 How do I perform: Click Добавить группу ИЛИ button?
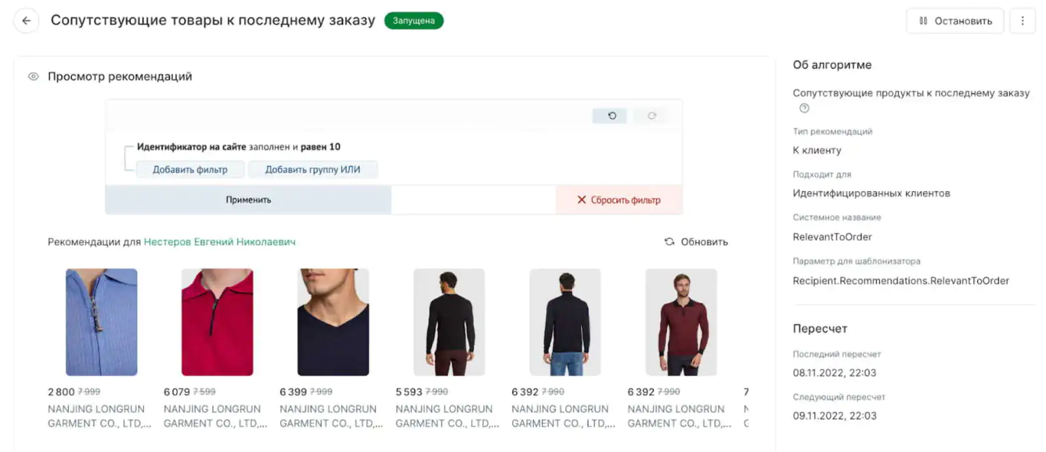pos(312,169)
